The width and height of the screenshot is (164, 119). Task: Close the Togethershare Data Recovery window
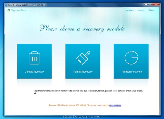[156, 4]
